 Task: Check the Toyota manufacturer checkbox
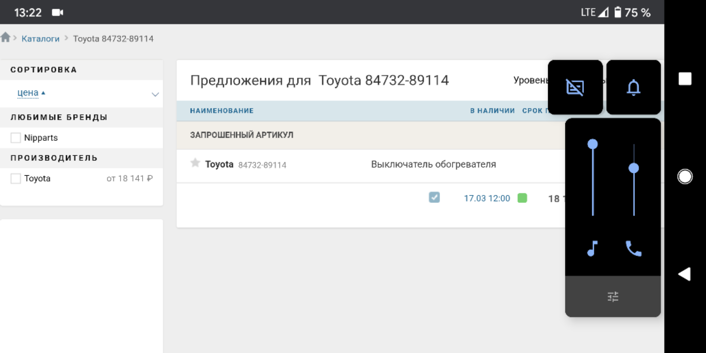[16, 178]
